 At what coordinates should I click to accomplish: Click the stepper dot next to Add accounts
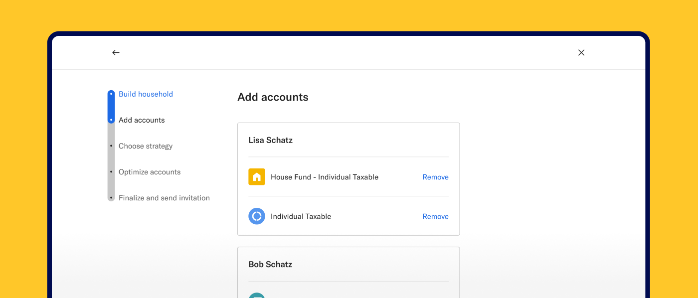(111, 120)
